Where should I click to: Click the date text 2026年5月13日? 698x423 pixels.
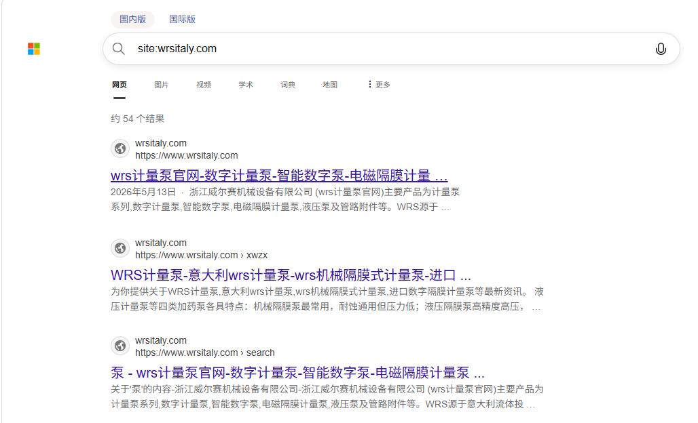143,192
